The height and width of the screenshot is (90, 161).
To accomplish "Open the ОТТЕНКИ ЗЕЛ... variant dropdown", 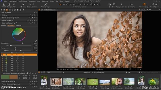I will (x=50, y=10).
